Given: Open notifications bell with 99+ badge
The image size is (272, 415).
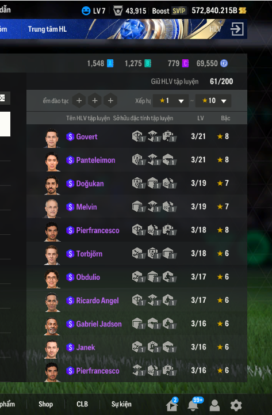Looking at the screenshot, I should [193, 405].
